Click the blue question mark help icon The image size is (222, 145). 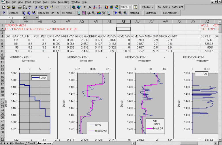click(3, 13)
